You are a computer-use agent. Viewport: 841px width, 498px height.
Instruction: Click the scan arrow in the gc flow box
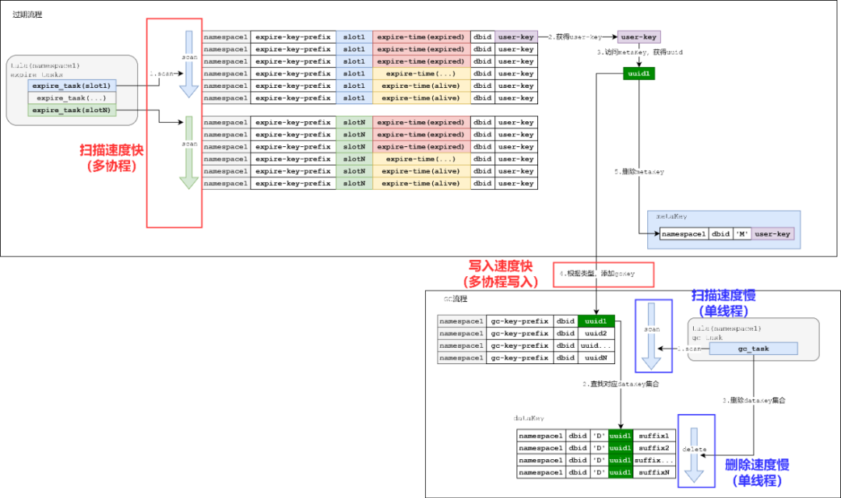click(652, 336)
